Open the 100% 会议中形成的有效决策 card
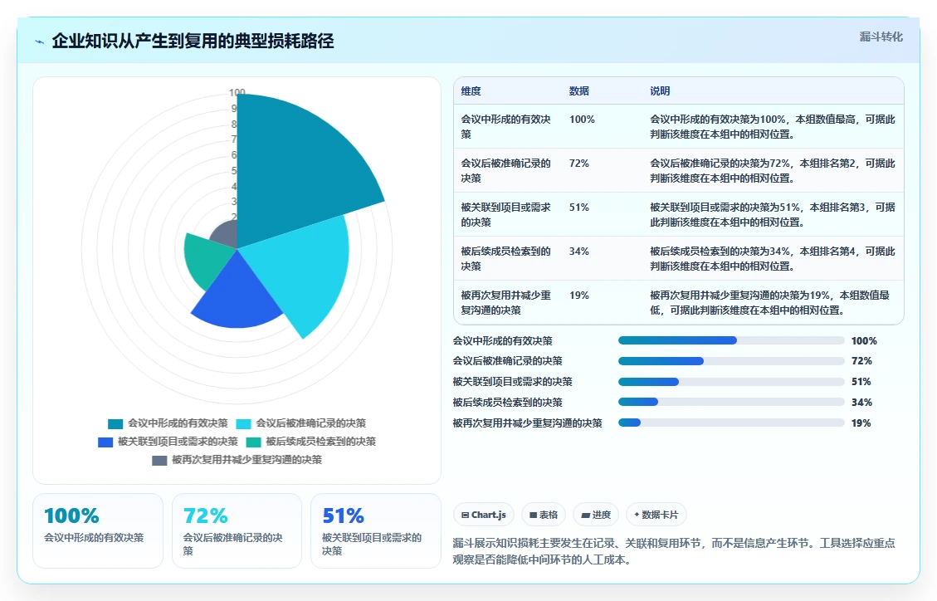Image resolution: width=937 pixels, height=601 pixels. point(98,530)
